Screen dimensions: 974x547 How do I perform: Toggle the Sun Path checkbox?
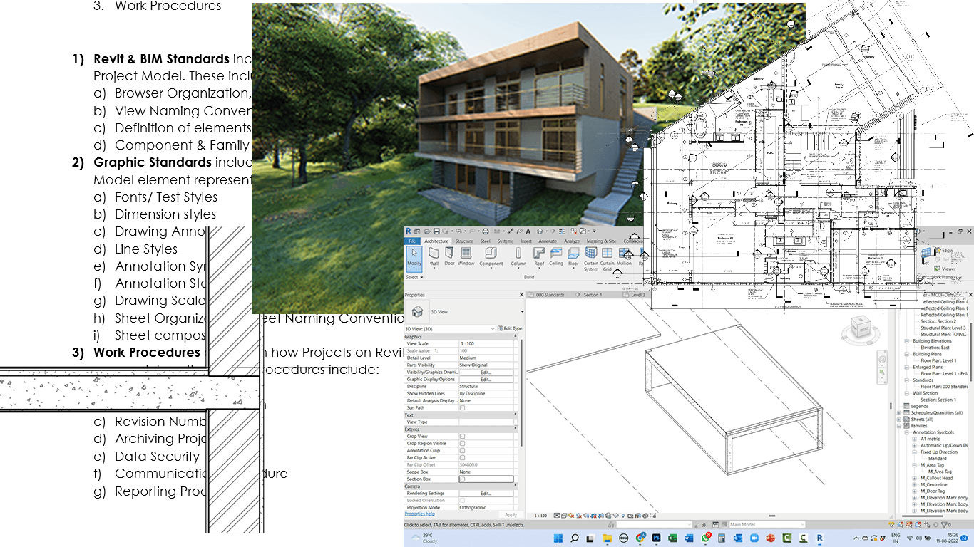pos(462,408)
